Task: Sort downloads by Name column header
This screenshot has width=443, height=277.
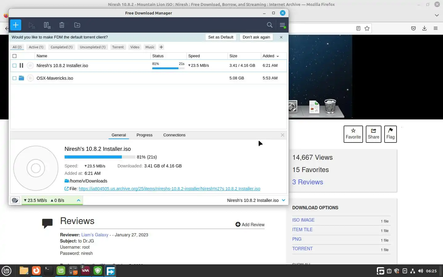Action: (92, 56)
